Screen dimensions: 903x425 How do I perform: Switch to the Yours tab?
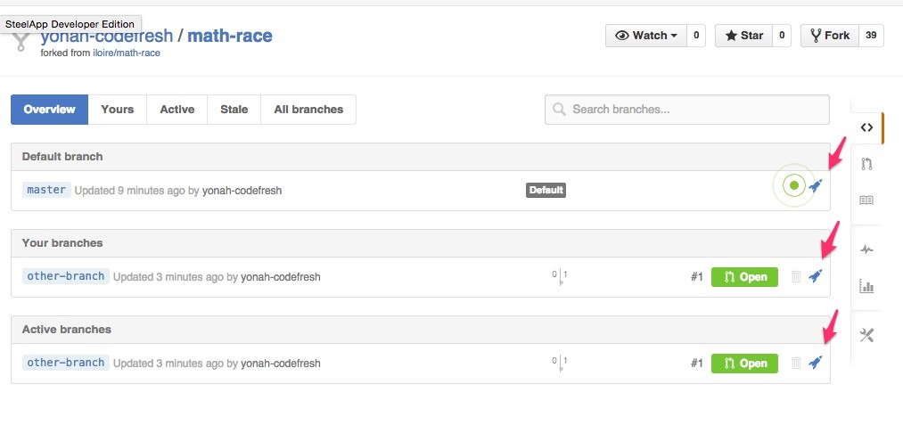[118, 110]
